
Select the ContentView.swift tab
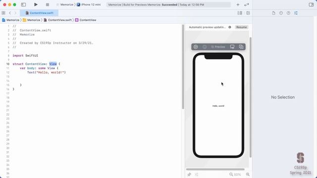39,13
